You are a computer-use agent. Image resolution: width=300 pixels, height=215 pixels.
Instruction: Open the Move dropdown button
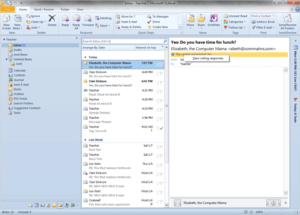click(190, 22)
